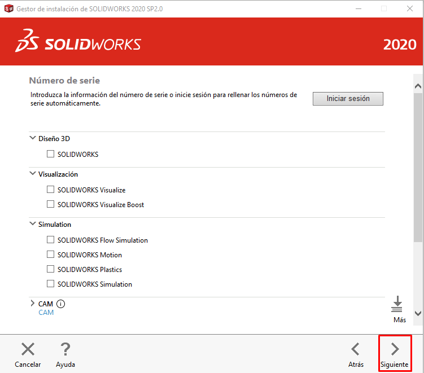Screen dimensions: 424x373
Task: Open the CAM info icon
Action: tap(60, 304)
